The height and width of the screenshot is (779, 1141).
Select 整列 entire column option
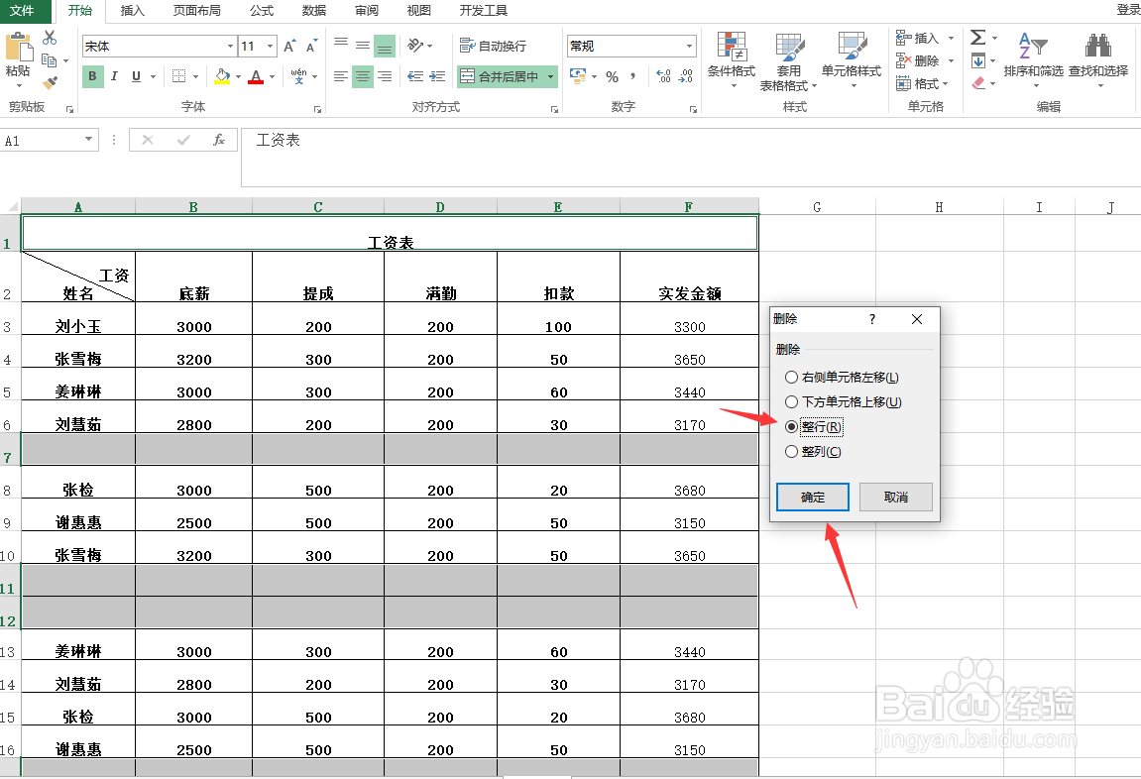(x=813, y=452)
